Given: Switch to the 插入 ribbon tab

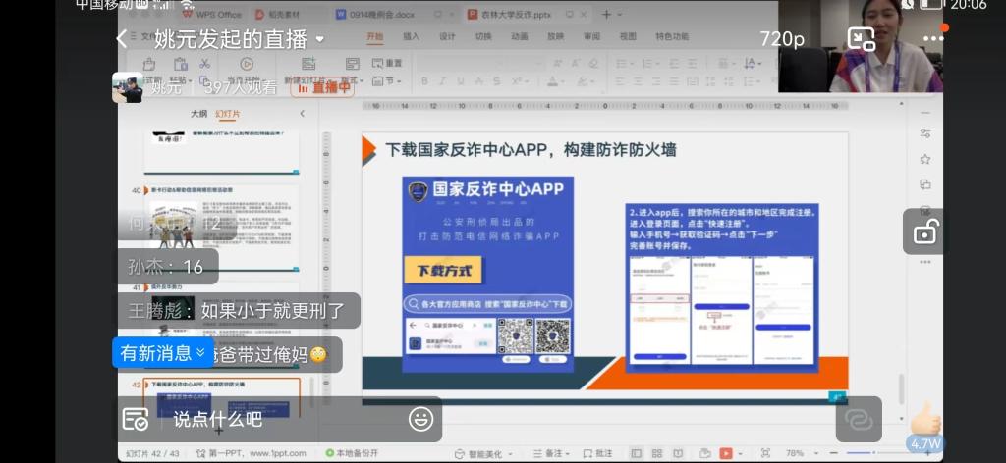Looking at the screenshot, I should 411,36.
